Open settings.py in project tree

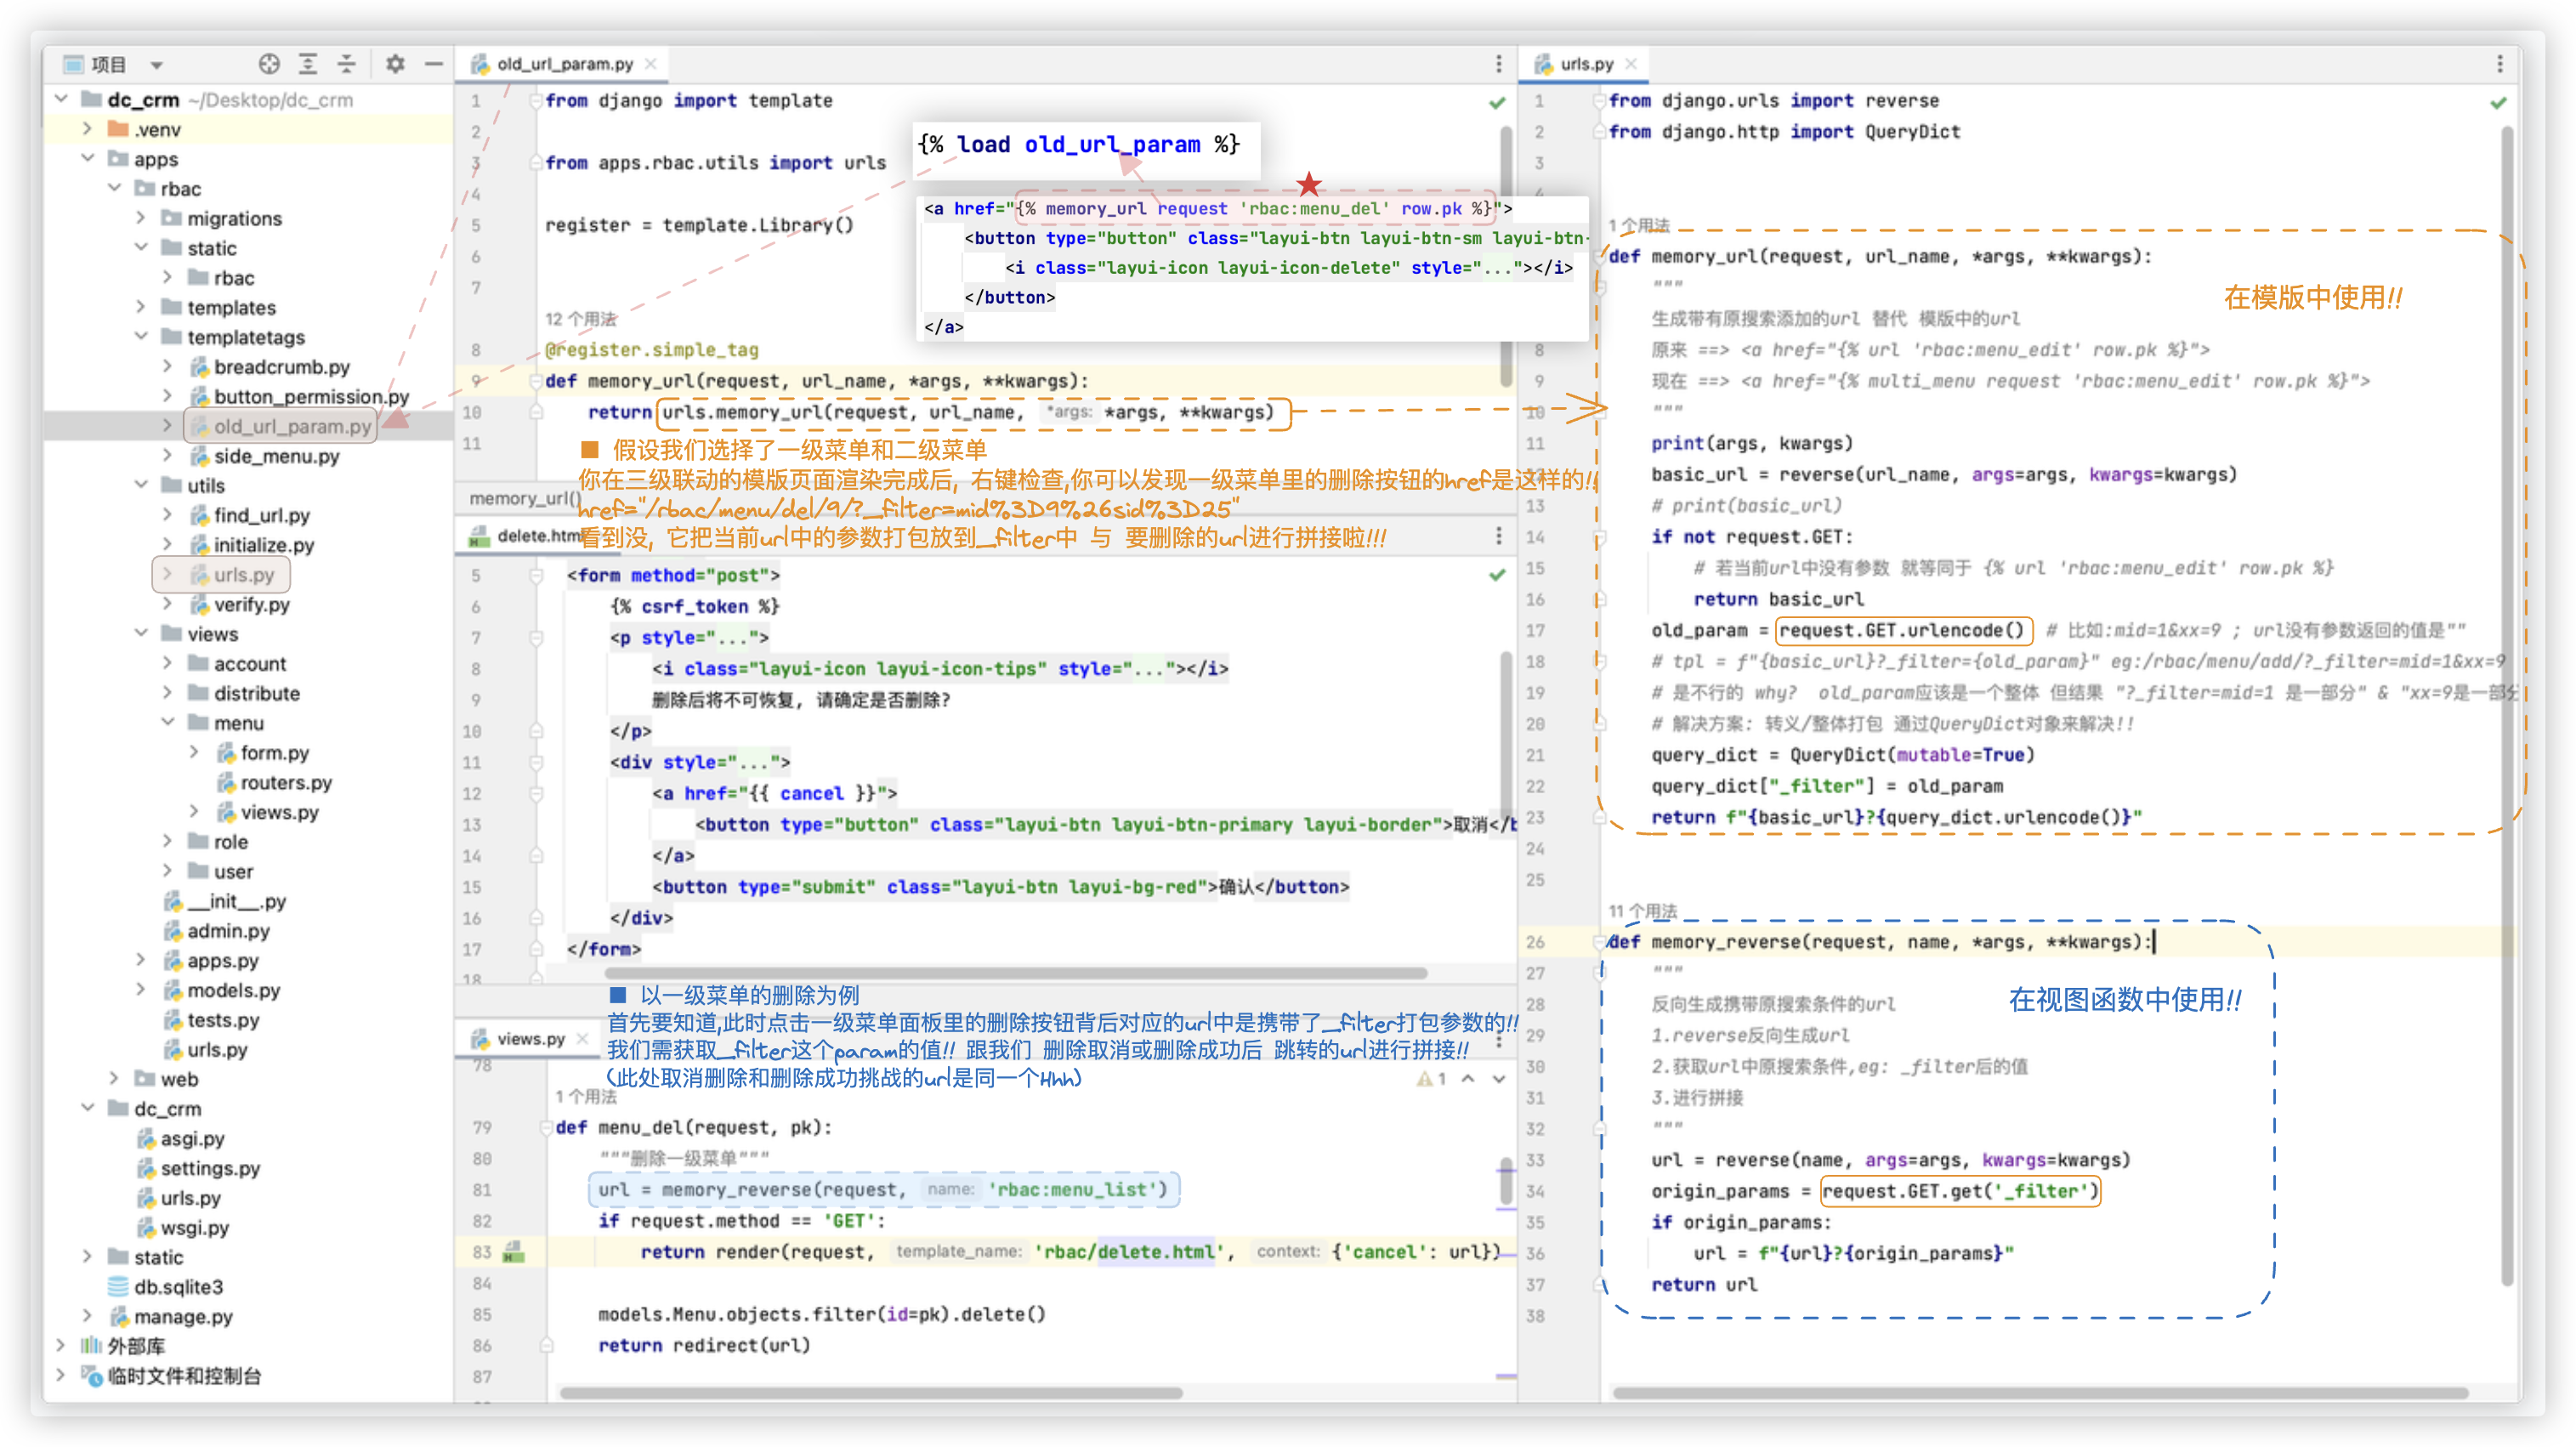click(x=210, y=1168)
